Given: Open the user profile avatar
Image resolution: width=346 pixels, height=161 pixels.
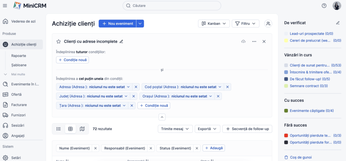Looking at the screenshot, I should click(x=337, y=6).
